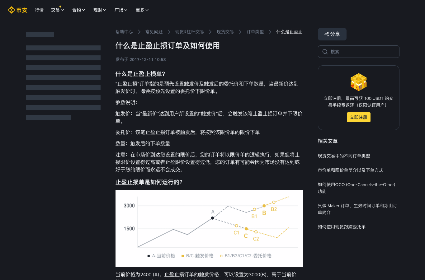The height and width of the screenshot is (280, 425).
Task: Click chevron after 帮助中心 breadcrumb
Action: click(139, 32)
